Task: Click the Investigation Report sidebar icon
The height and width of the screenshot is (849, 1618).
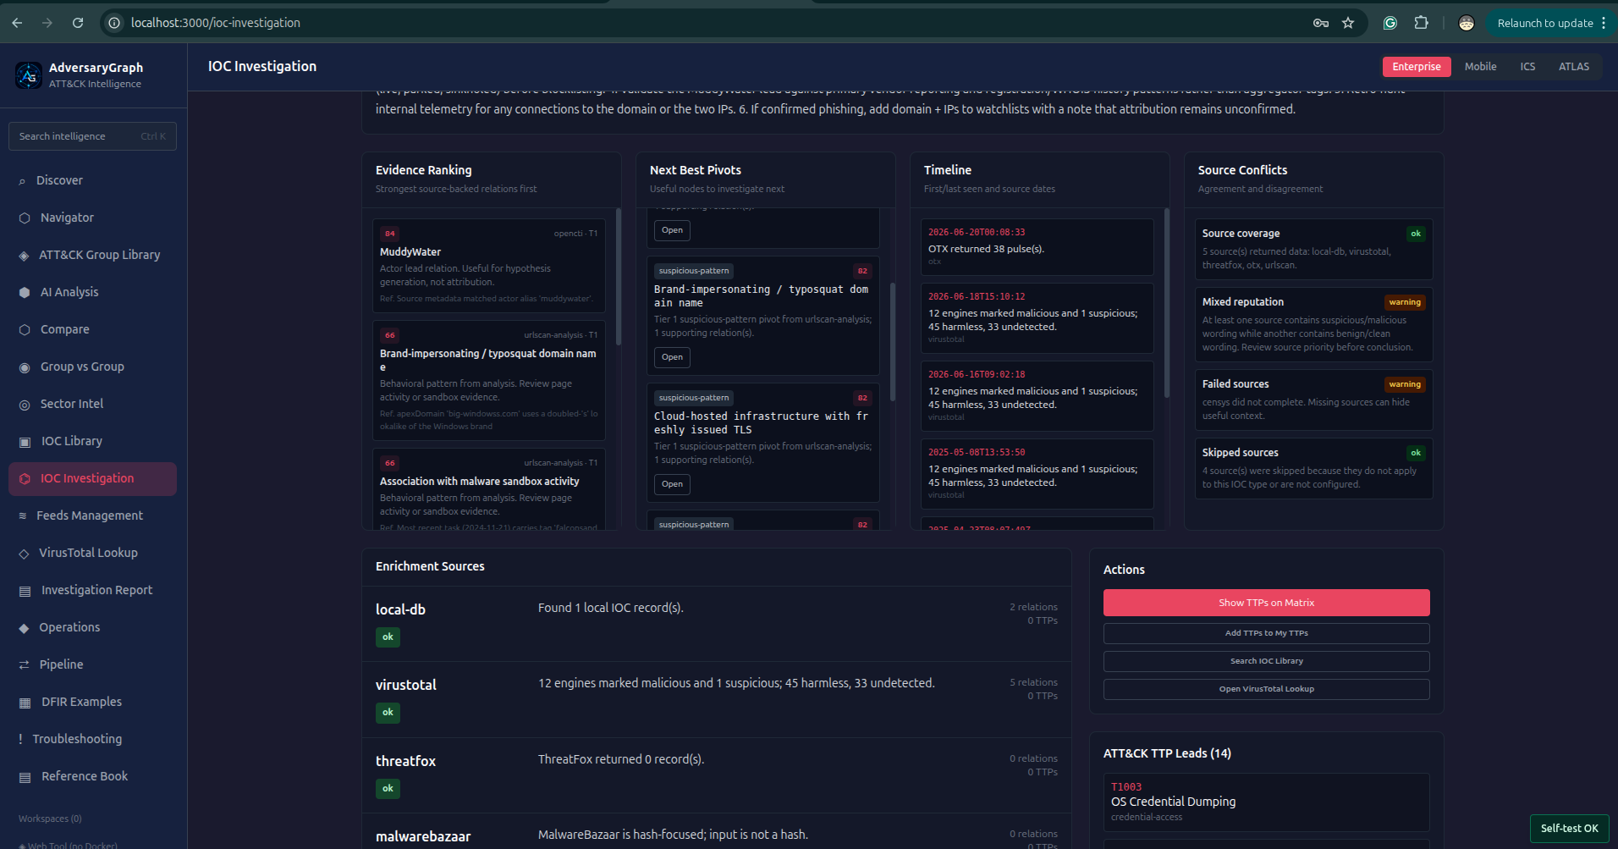Action: 25,591
